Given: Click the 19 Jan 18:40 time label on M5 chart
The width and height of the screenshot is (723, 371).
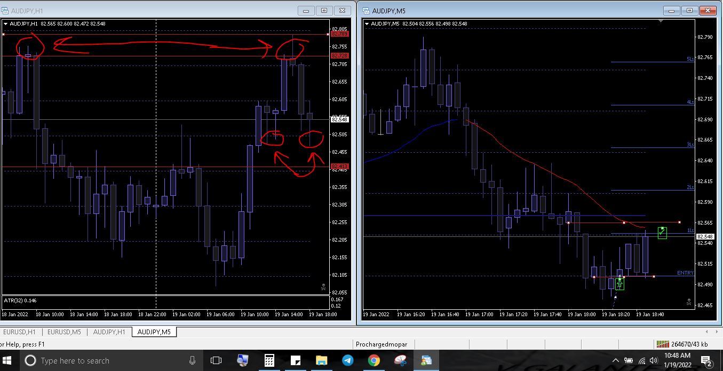Looking at the screenshot, I should click(x=650, y=315).
